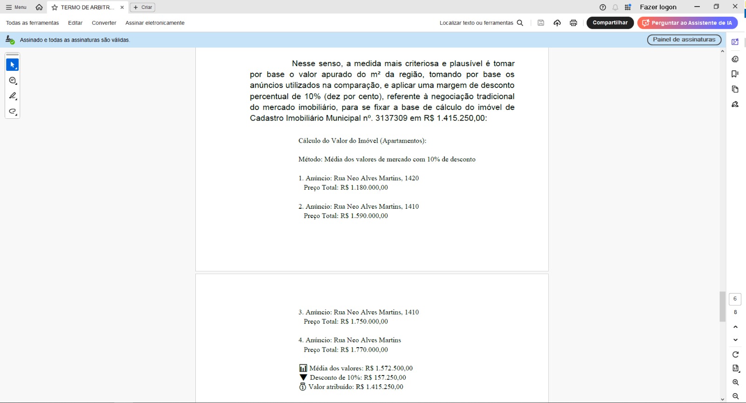Click the search magnifier icon
The width and height of the screenshot is (746, 403).
tap(520, 23)
